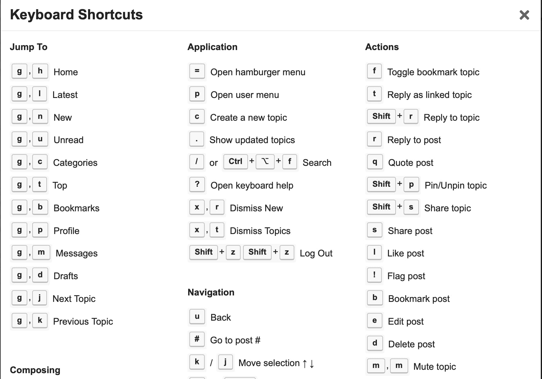The image size is (542, 379).
Task: Click the '/' key in the Search row
Action: (x=197, y=162)
